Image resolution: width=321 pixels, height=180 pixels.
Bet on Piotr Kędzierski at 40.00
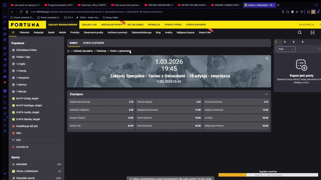click(169, 126)
